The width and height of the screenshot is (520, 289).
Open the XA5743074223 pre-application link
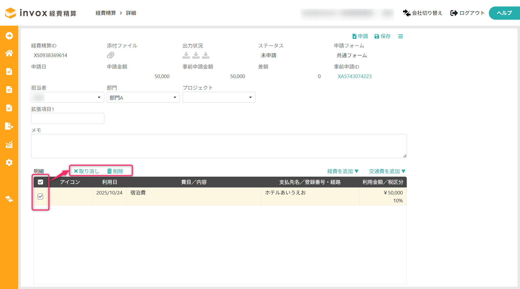(x=354, y=76)
